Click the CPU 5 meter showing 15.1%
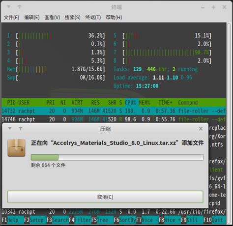This screenshot has height=226, width=233. 163,35
